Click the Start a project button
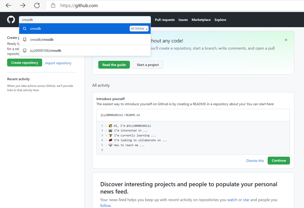 point(148,65)
